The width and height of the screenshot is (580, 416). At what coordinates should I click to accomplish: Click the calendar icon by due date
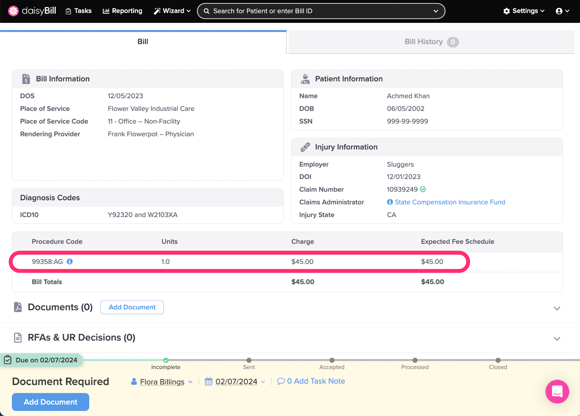coord(208,381)
